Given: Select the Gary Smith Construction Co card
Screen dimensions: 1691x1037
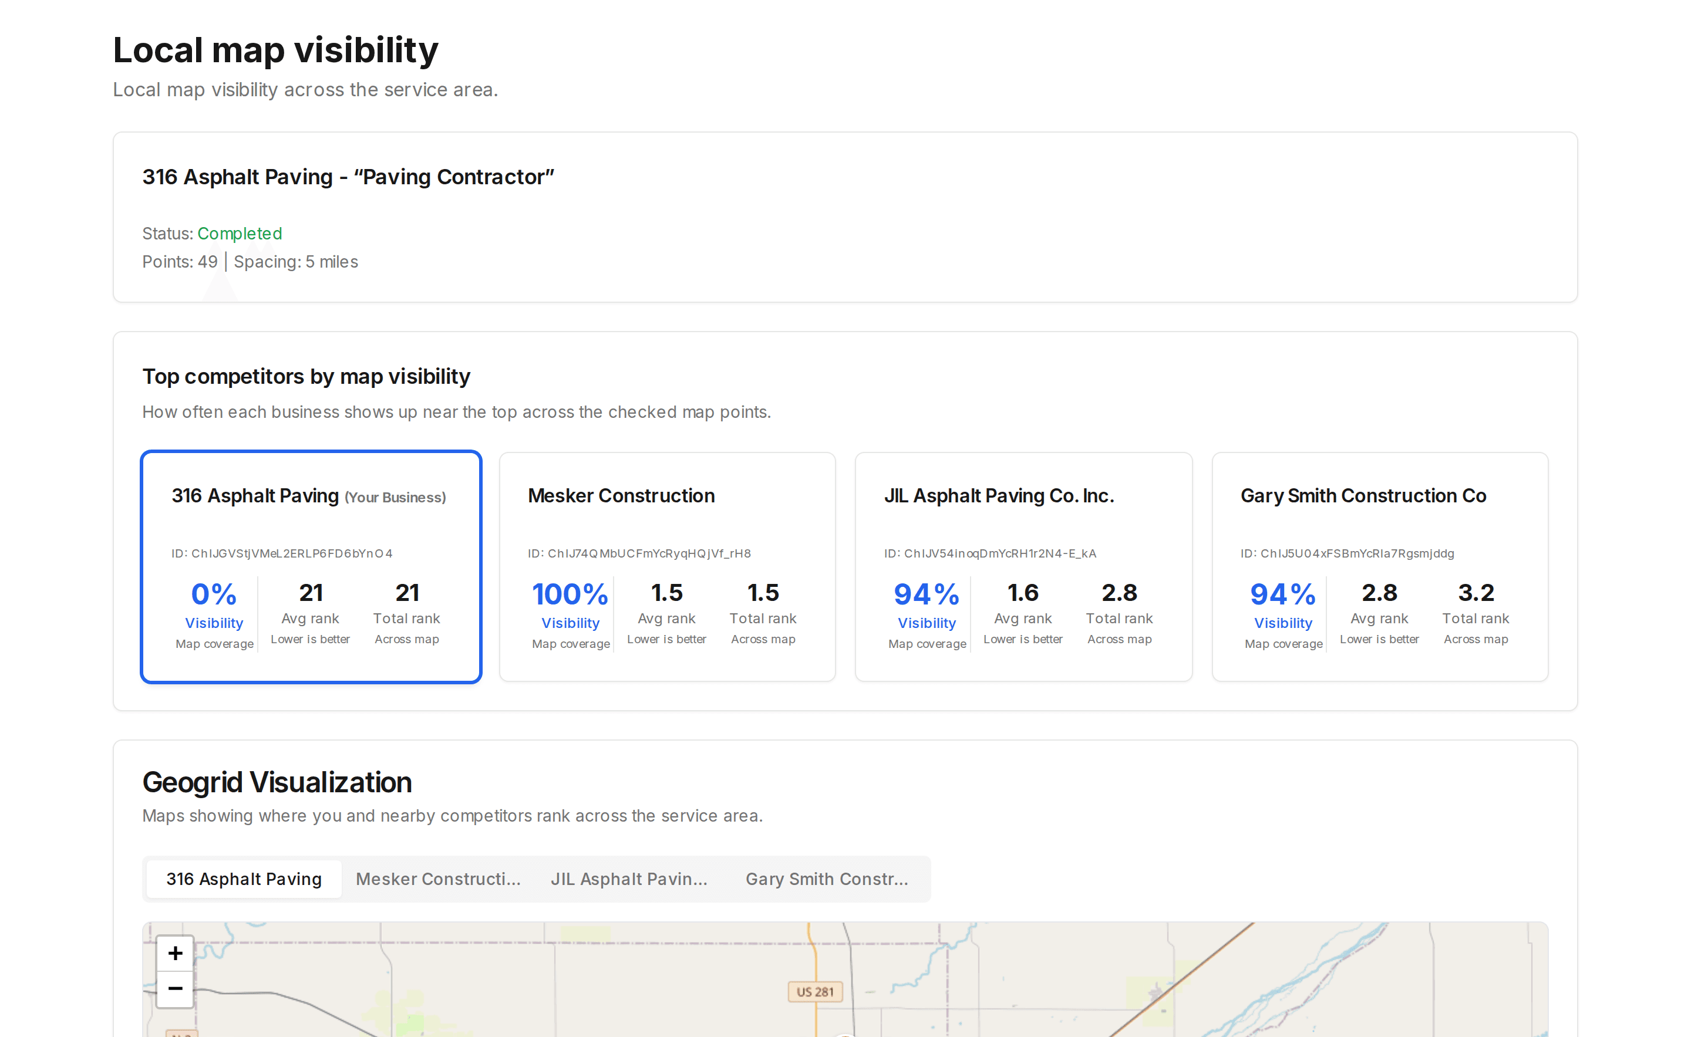Looking at the screenshot, I should (1379, 566).
